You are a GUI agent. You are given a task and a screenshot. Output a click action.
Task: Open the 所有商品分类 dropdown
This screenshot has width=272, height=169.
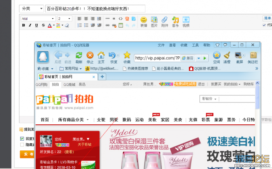(73, 120)
